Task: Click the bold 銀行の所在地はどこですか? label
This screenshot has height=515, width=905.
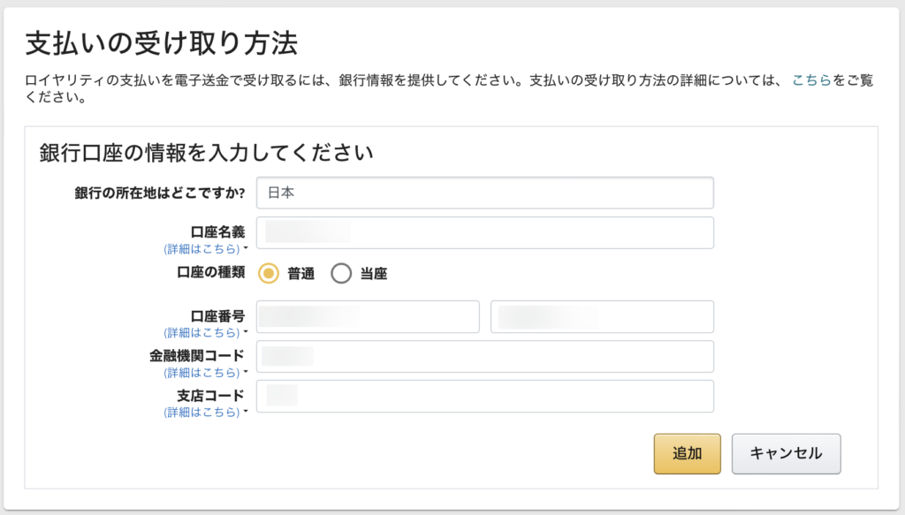Action: pos(159,193)
